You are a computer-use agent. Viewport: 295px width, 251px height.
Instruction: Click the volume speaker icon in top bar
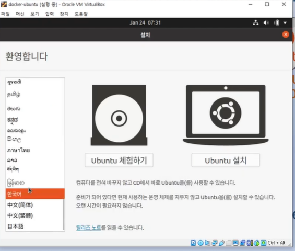(266, 23)
